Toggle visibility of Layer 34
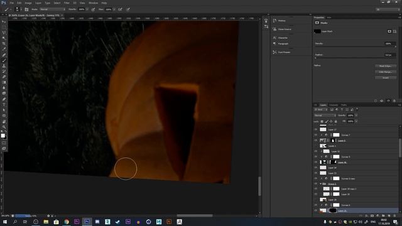The image size is (402, 226). (316, 168)
